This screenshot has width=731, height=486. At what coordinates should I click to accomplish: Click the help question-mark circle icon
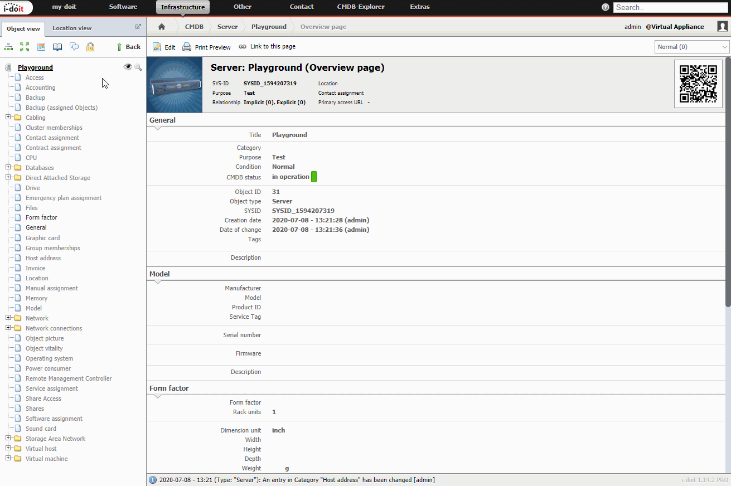tap(605, 7)
